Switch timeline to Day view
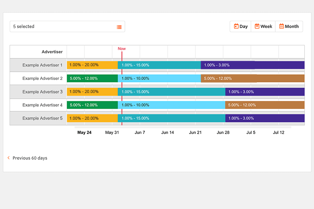 click(241, 26)
